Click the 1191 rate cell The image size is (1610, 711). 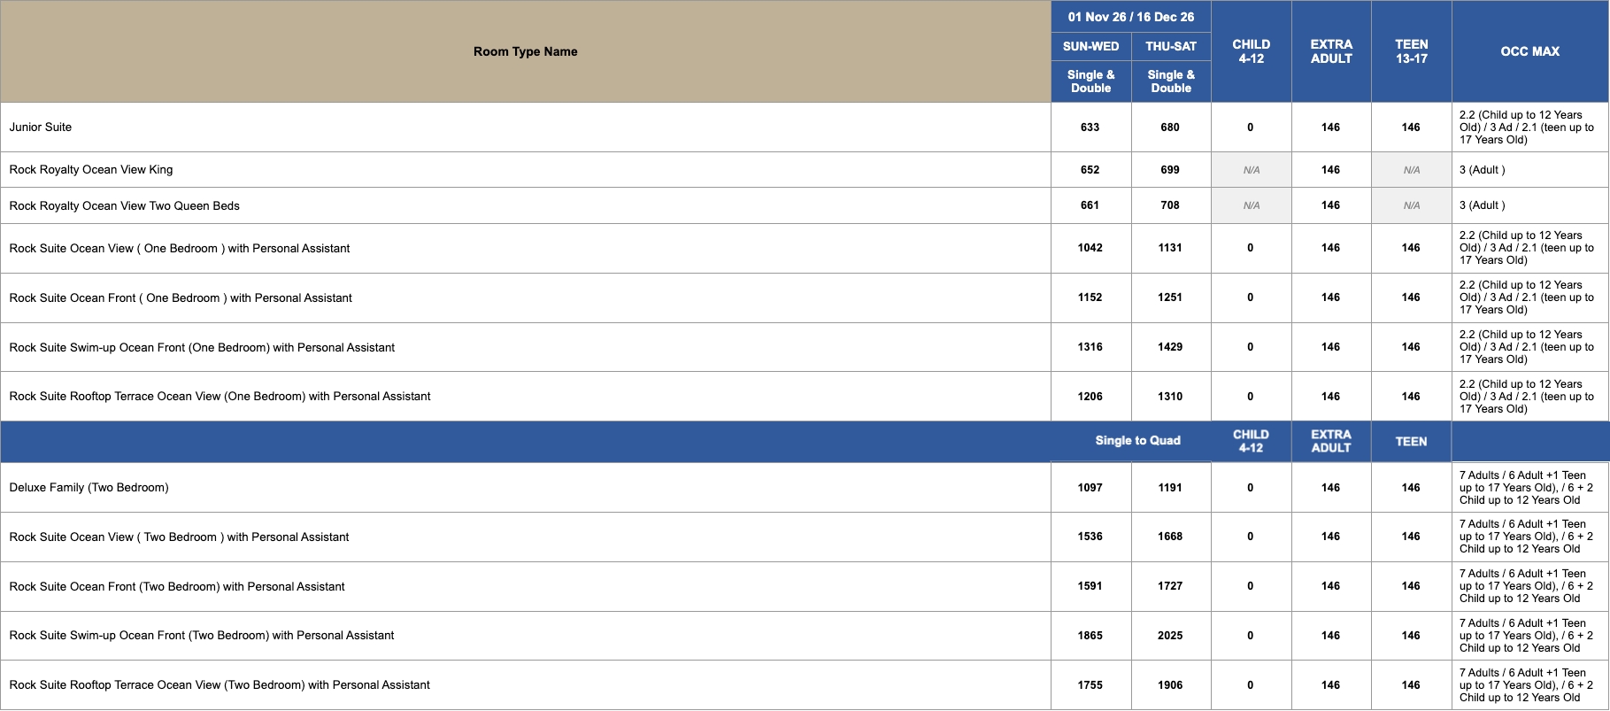pos(1170,488)
